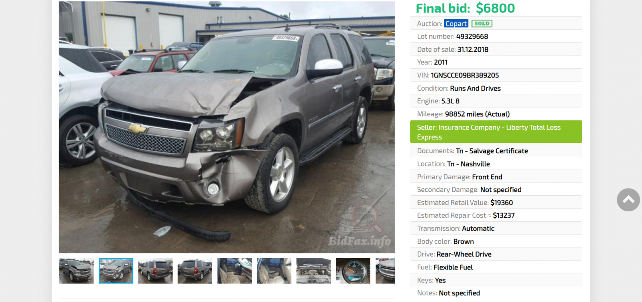This screenshot has width=642, height=302.
Task: Click the main damaged Tahoe photo
Action: pyautogui.click(x=227, y=127)
